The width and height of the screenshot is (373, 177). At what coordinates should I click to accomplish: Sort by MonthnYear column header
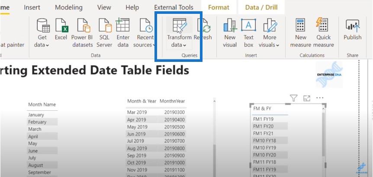[172, 101]
